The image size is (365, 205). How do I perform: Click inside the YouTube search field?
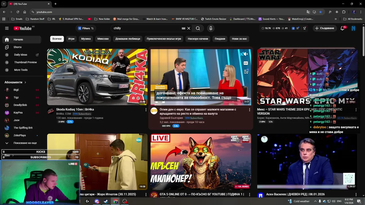coord(147,28)
